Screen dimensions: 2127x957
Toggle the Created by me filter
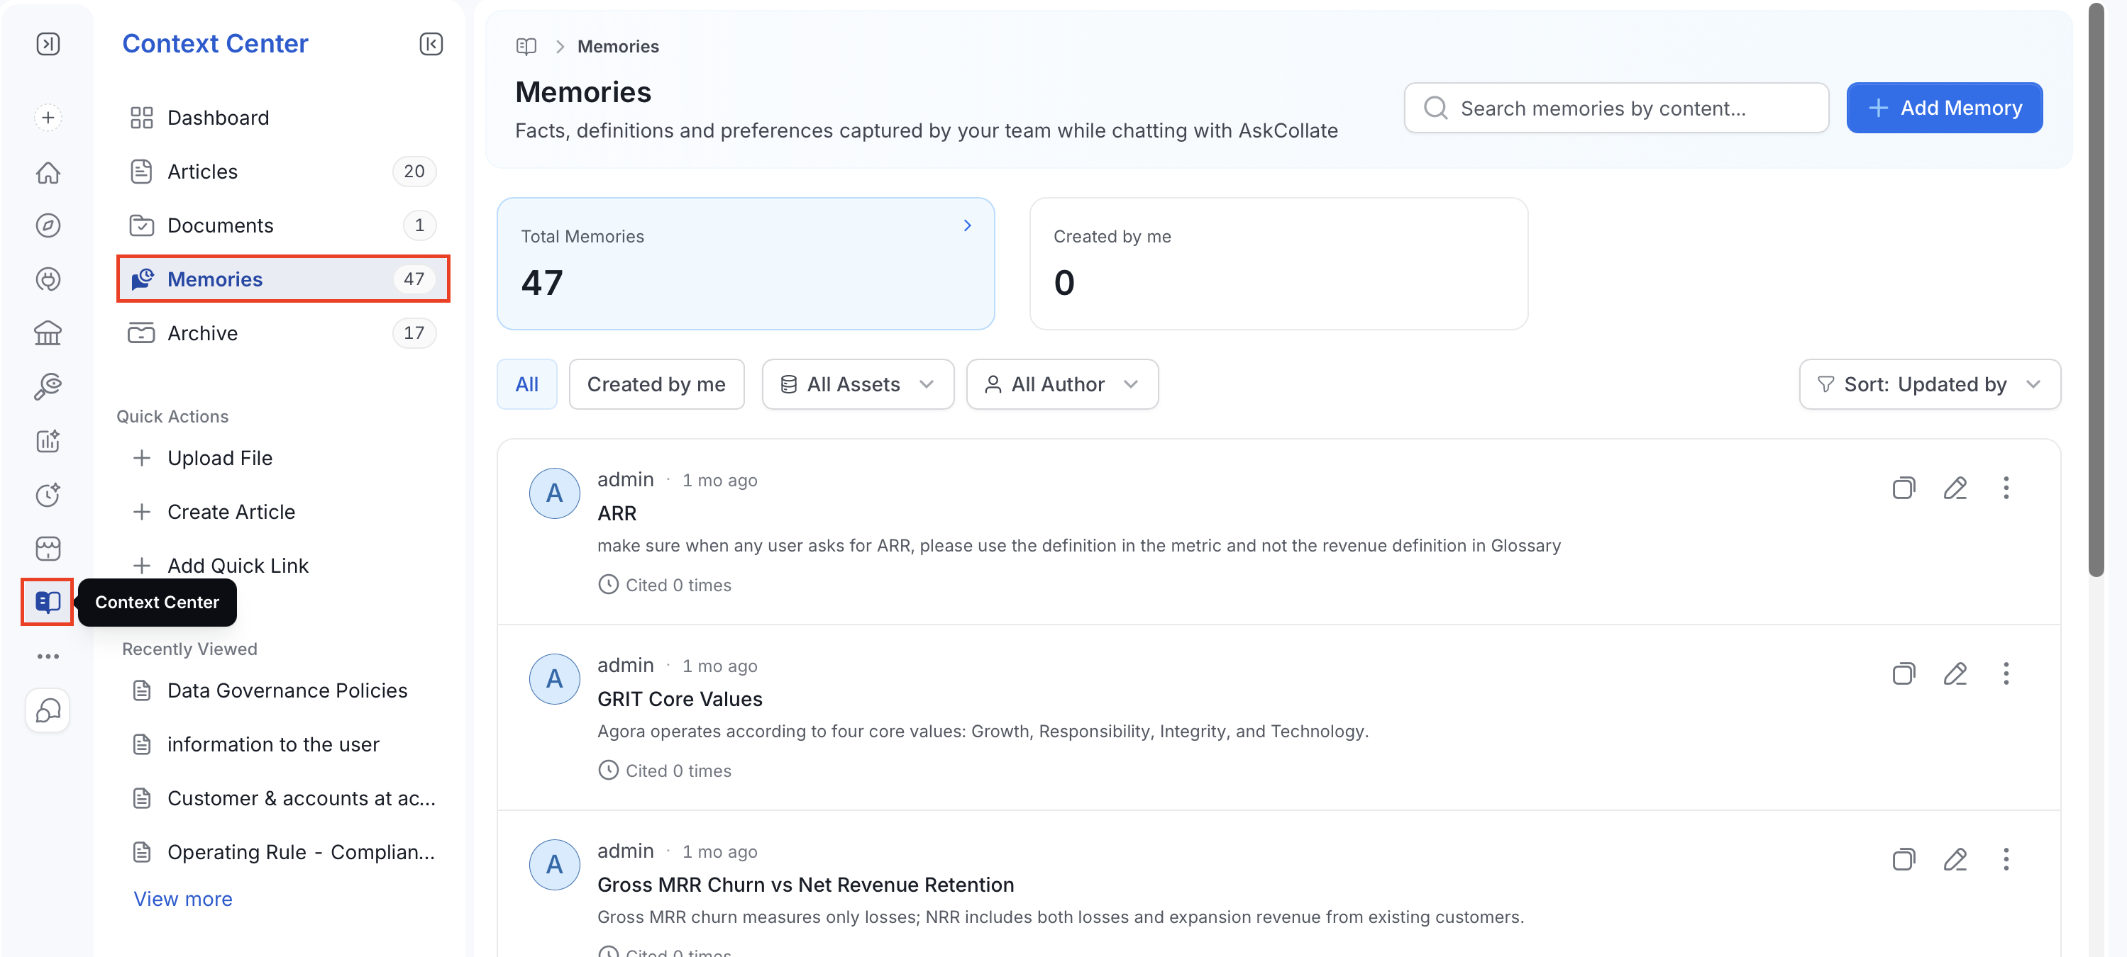[656, 384]
